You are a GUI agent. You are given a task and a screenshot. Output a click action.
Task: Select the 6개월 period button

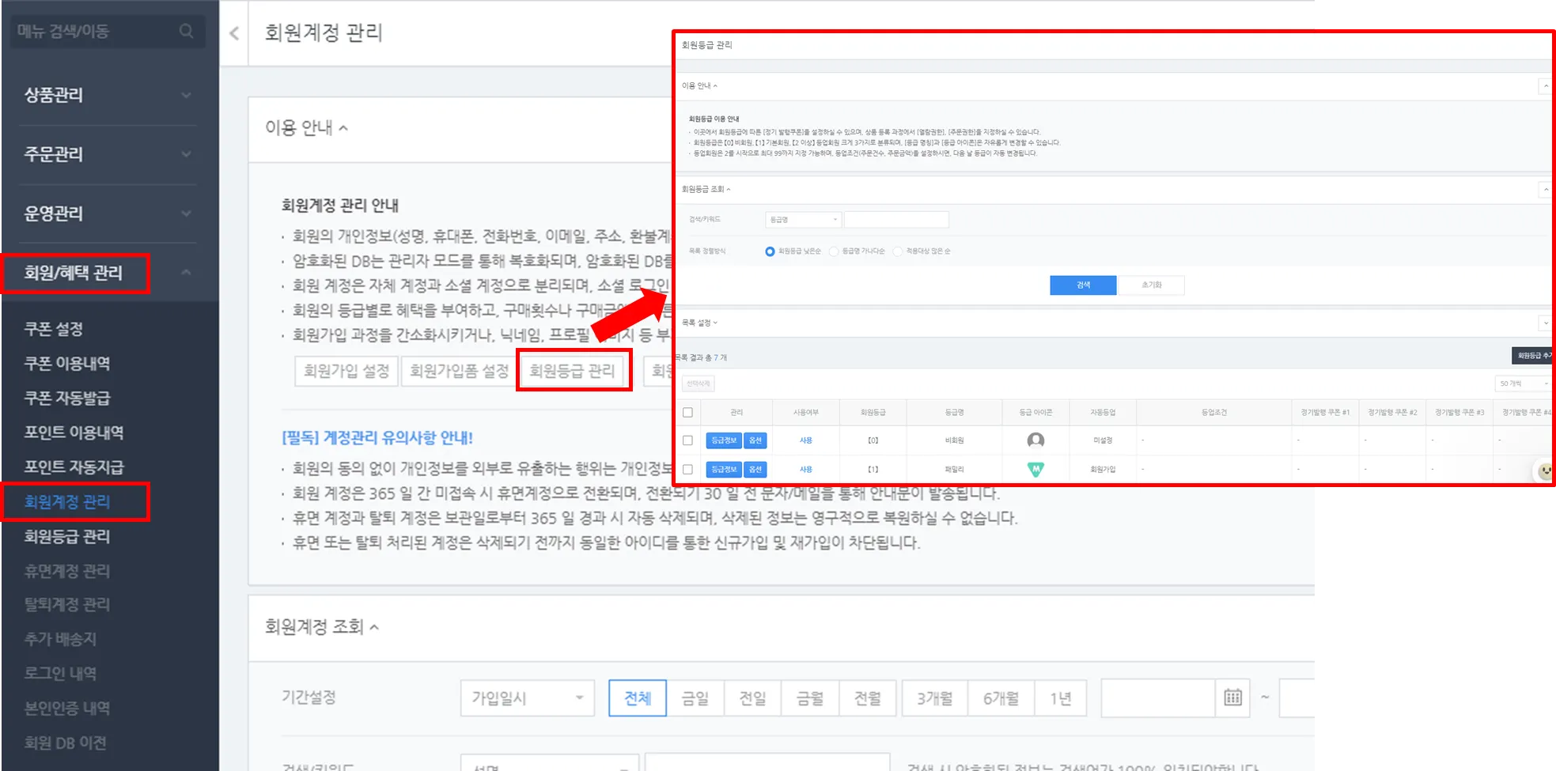(1001, 698)
